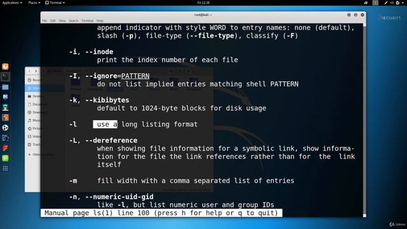Click "default to 1024-byte blocks" line
407x229 pixels.
181,108
